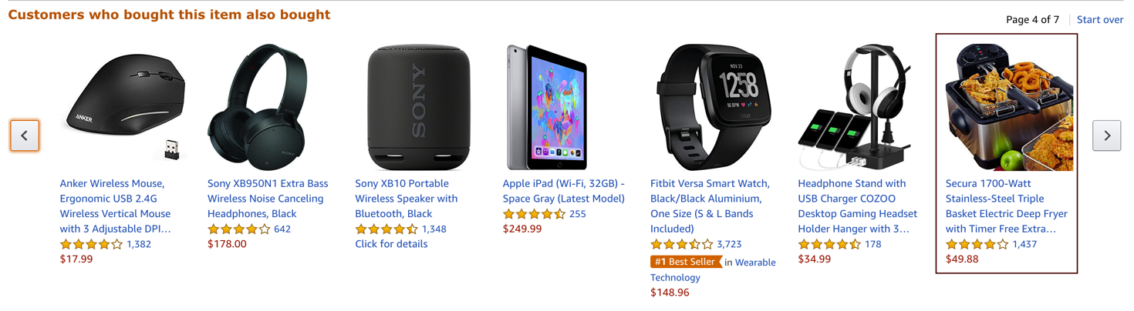Open COZOO headphone stand image
This screenshot has height=311, width=1134.
click(855, 106)
